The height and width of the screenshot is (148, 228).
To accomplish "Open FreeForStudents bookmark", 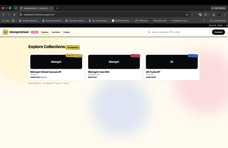I will click(122, 21).
